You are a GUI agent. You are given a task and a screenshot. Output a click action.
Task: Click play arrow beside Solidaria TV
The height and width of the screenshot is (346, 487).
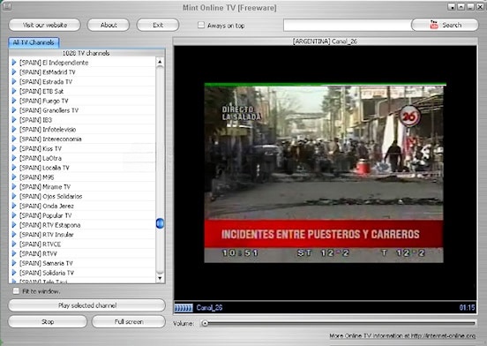(x=14, y=273)
